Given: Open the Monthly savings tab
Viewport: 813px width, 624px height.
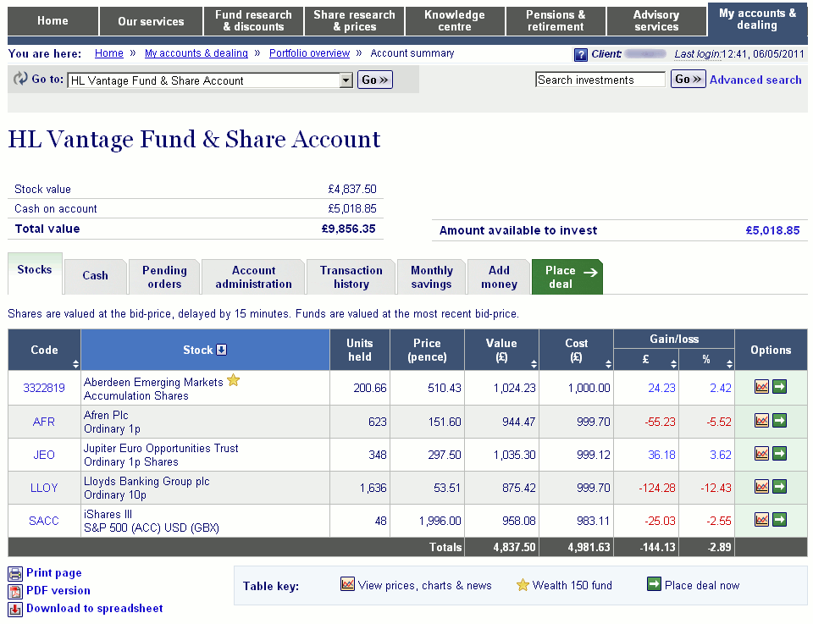Looking at the screenshot, I should [x=431, y=277].
